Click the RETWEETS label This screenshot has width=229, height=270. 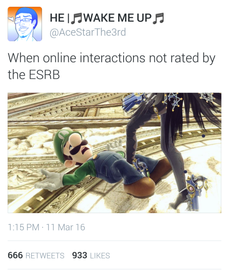point(45,256)
